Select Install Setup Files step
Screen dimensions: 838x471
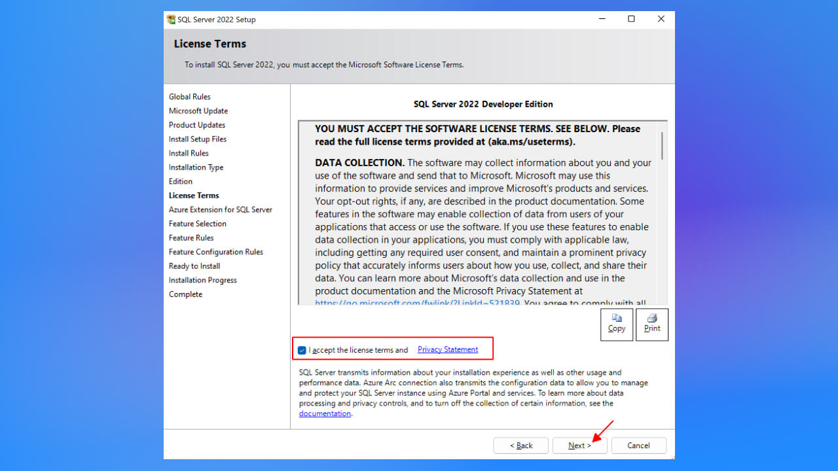[x=198, y=139]
